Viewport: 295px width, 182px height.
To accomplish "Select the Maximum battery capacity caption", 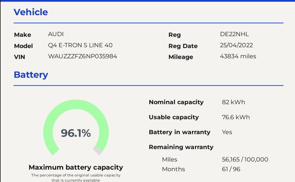I will (x=76, y=167).
